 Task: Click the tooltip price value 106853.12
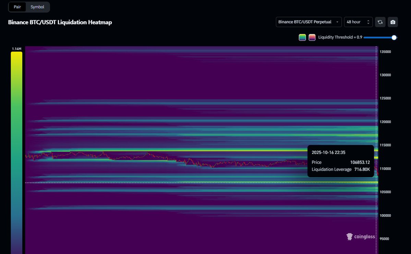[x=360, y=162]
